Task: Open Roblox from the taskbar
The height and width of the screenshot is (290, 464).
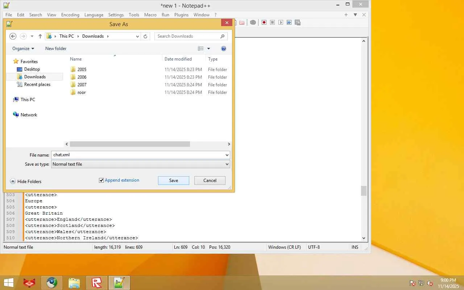Action: click(97, 283)
